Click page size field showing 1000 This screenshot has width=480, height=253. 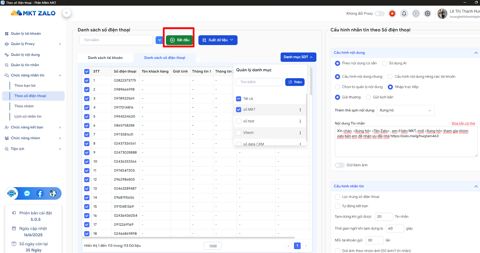[x=213, y=246]
